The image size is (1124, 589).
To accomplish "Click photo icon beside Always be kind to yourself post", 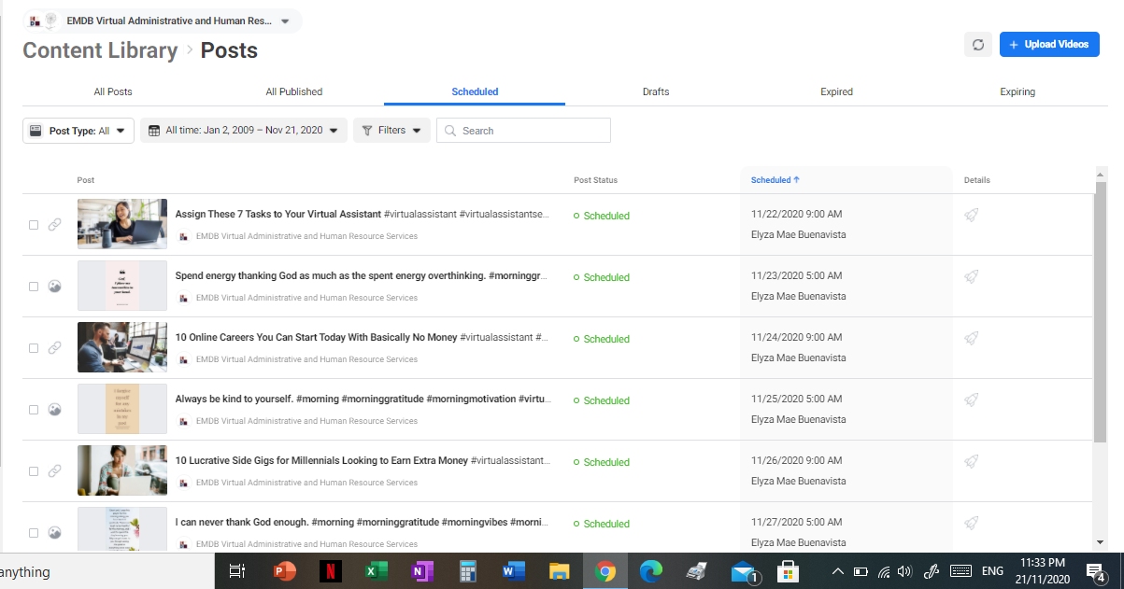I will pyautogui.click(x=55, y=410).
